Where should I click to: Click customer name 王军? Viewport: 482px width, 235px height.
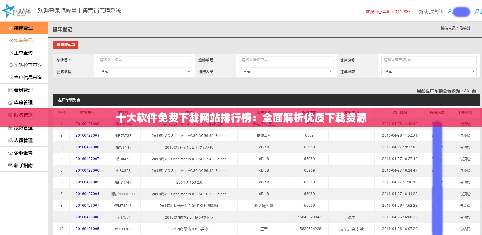click(264, 229)
